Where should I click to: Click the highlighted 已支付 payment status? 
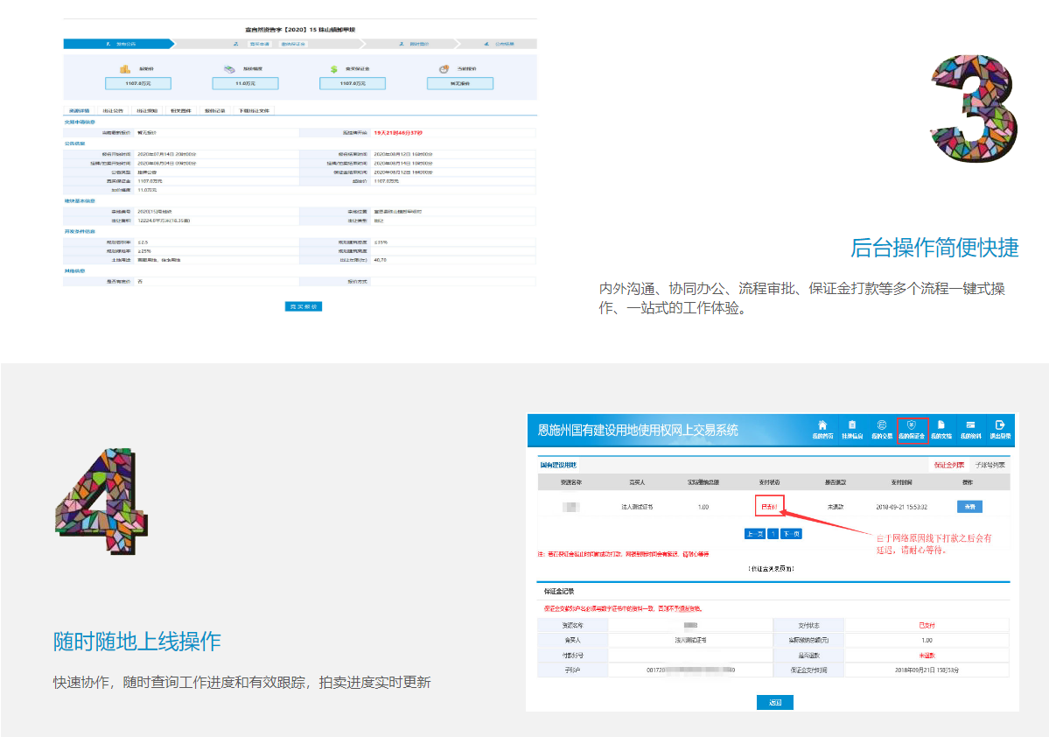pos(769,507)
